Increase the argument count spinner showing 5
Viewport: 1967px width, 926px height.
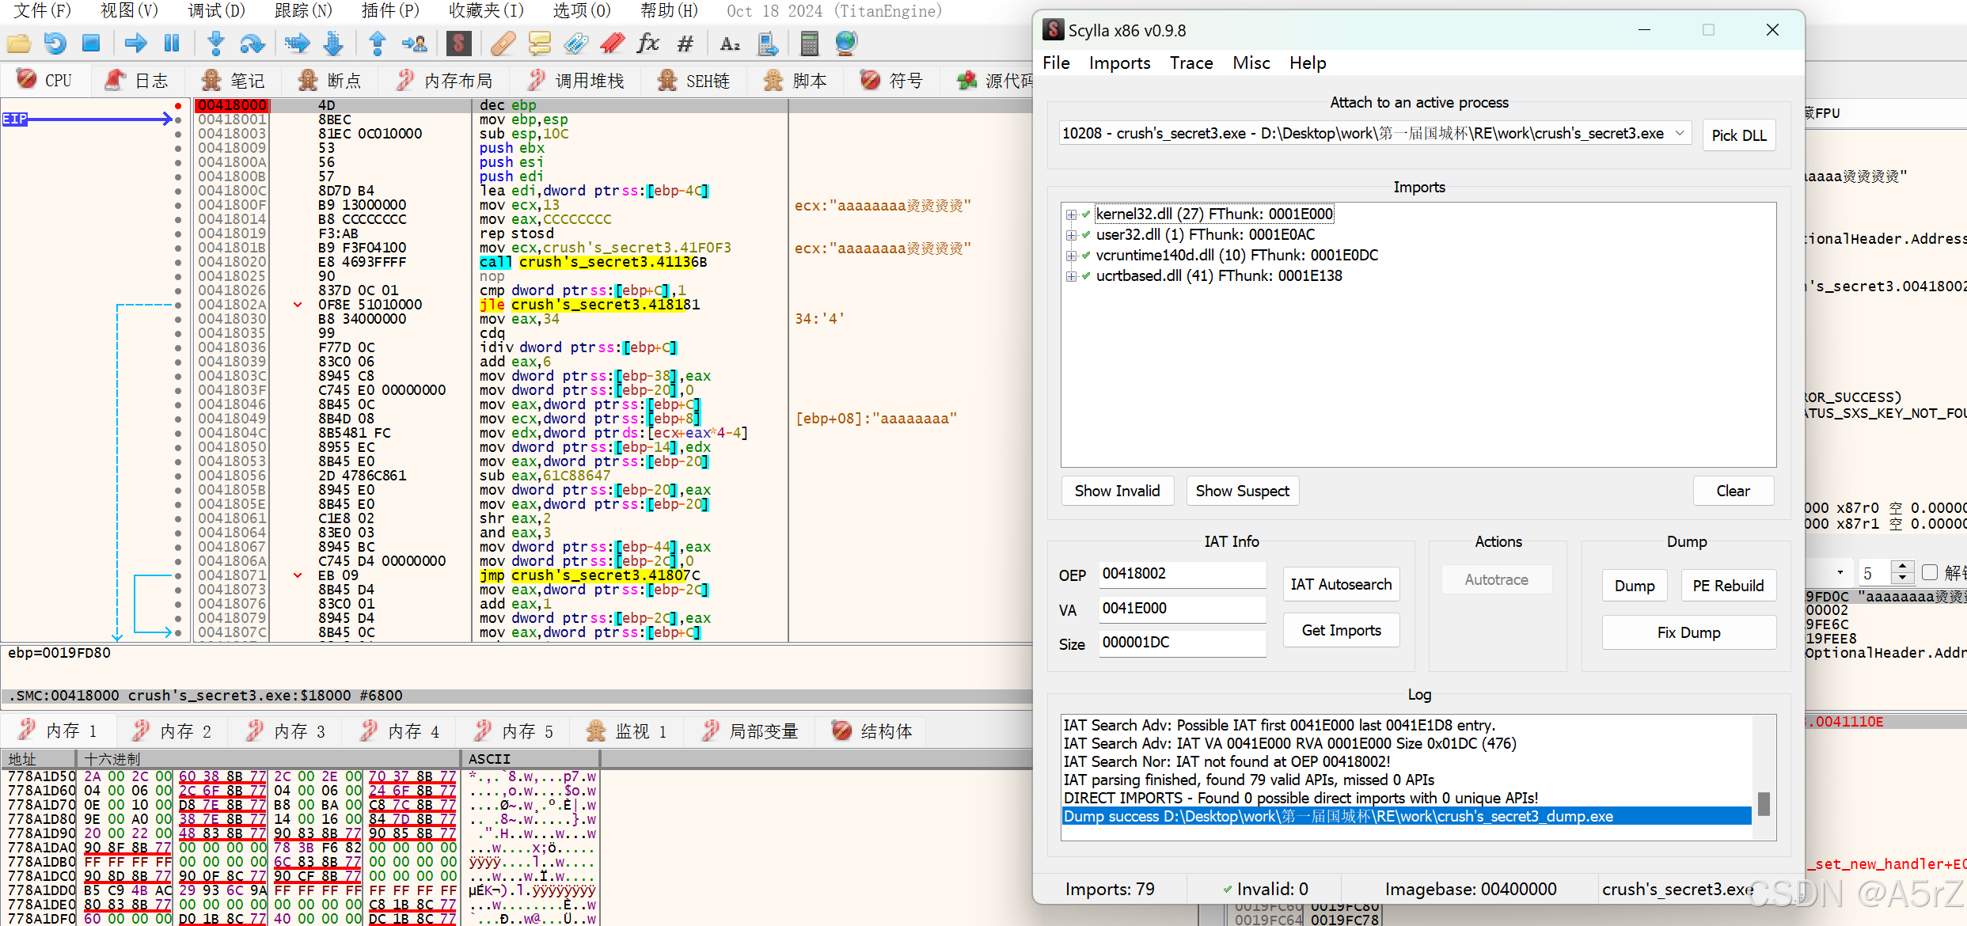(1902, 567)
